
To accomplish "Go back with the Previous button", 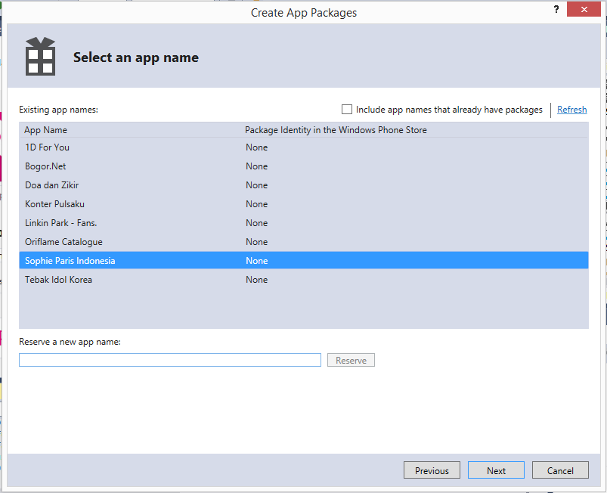I will pos(432,470).
